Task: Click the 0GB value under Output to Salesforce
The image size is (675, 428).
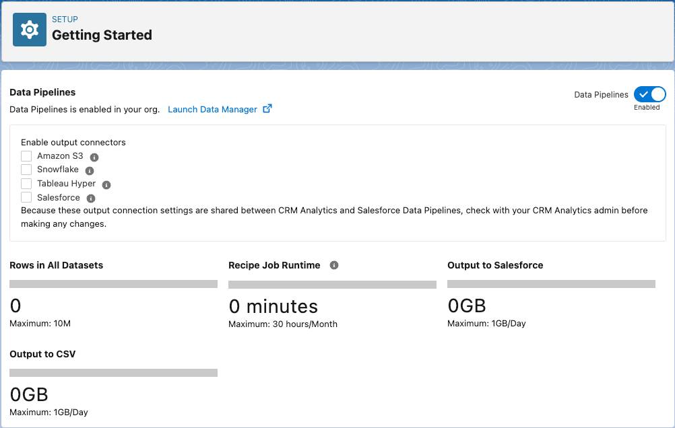Action: 467,306
